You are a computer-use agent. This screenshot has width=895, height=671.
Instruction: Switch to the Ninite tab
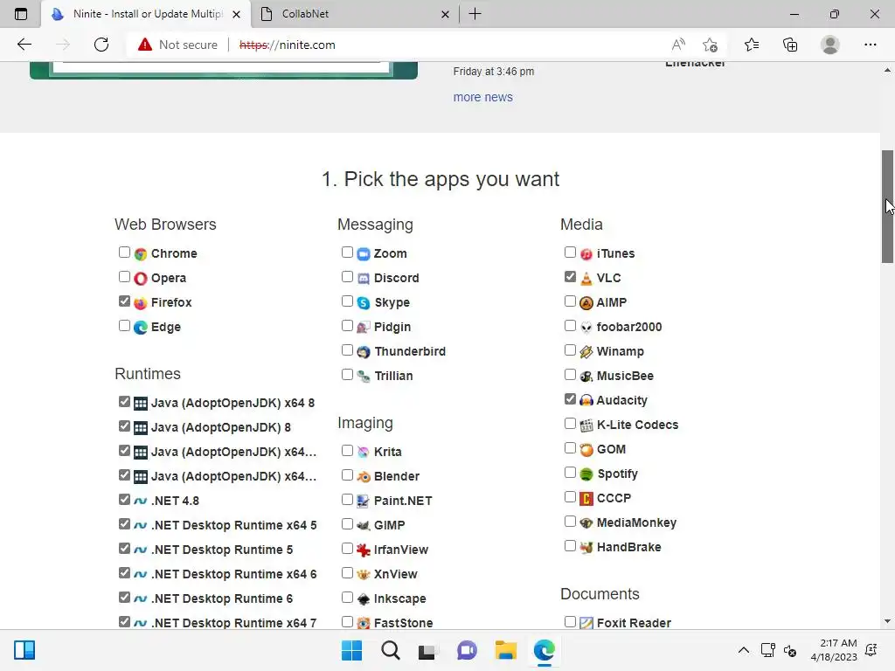(x=146, y=14)
